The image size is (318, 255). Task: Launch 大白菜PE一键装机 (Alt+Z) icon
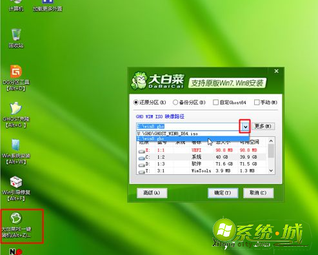tap(16, 225)
